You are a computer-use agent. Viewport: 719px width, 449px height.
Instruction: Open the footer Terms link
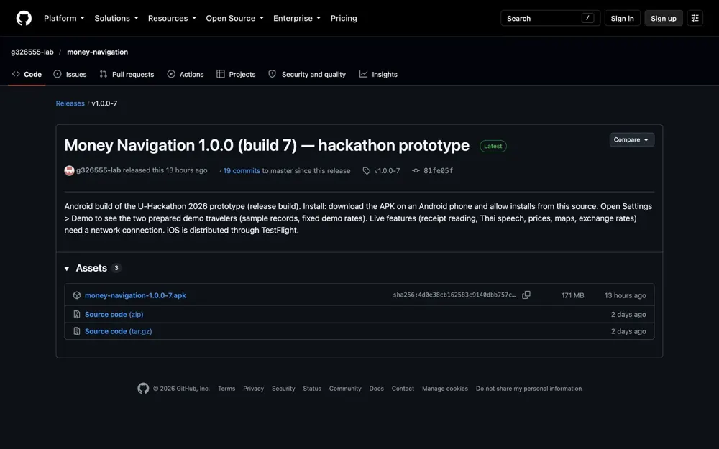pos(226,389)
